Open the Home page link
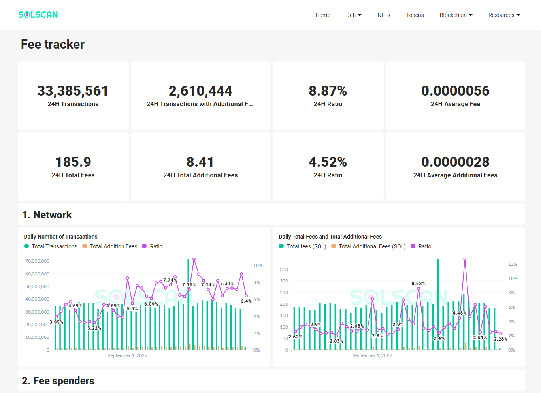Screen dimensions: 541x393 [322, 15]
